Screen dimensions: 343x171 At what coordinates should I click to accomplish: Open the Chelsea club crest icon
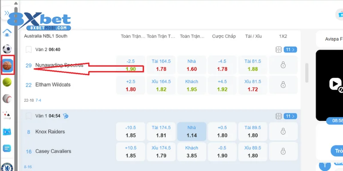(x=7, y=167)
